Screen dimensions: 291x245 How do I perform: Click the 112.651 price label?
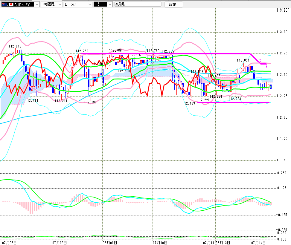pos(243,60)
